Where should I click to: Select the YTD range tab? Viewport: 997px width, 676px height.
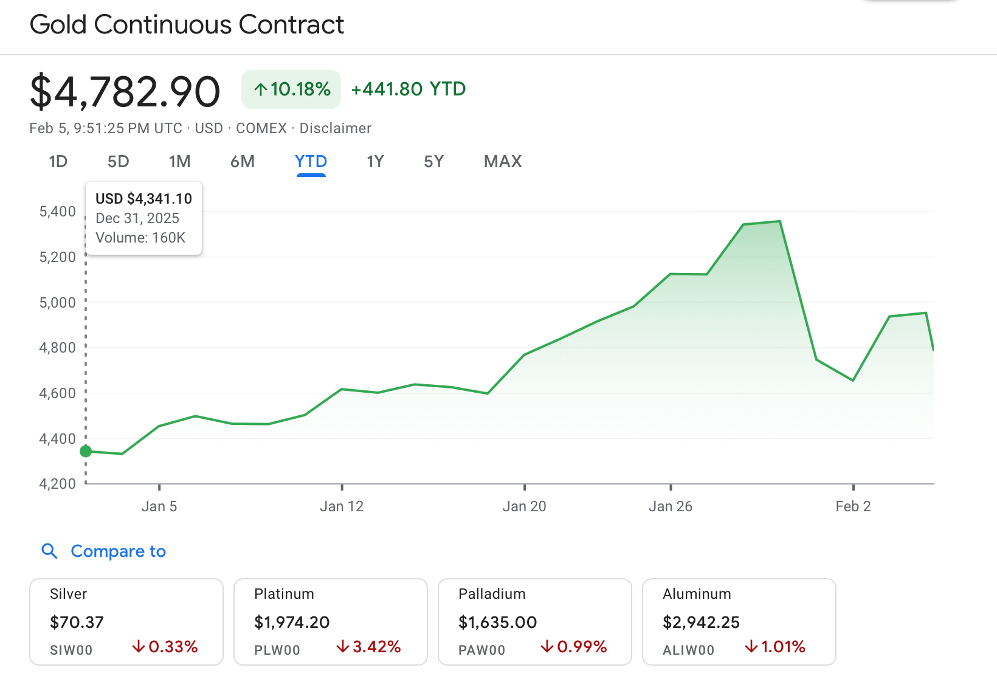click(311, 162)
